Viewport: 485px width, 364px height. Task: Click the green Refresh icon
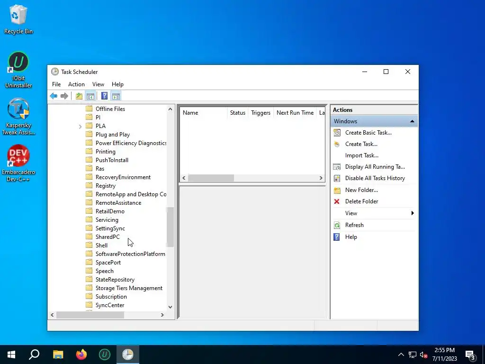point(337,225)
